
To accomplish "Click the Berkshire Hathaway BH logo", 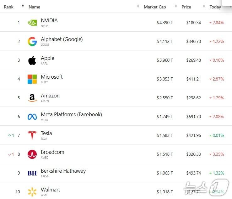I will (32, 173).
